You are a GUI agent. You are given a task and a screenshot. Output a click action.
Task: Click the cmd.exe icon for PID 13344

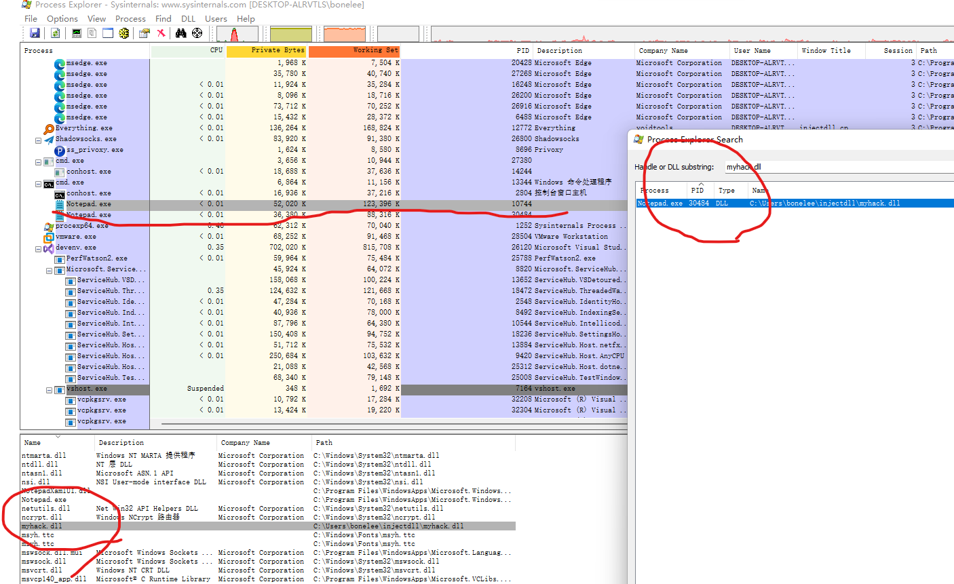point(49,183)
